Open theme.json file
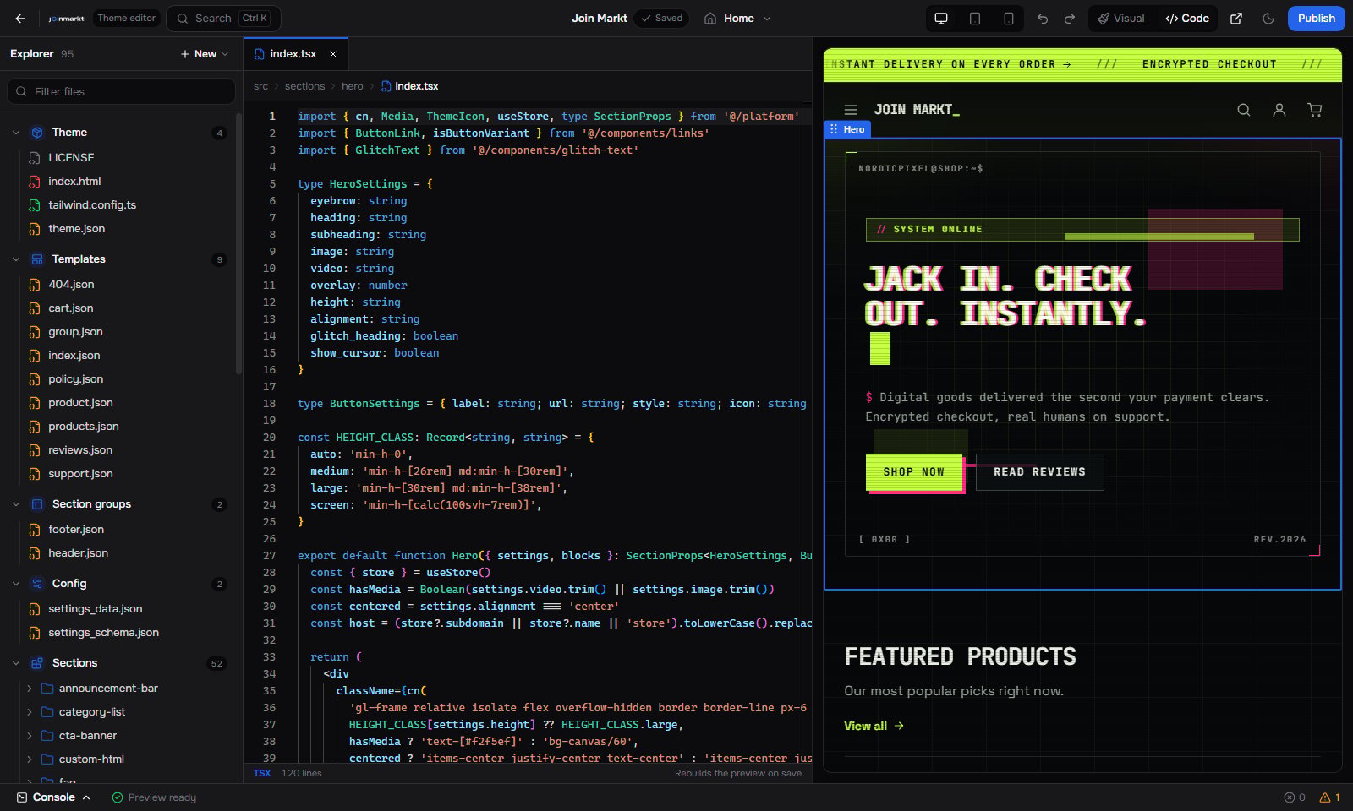 [77, 229]
